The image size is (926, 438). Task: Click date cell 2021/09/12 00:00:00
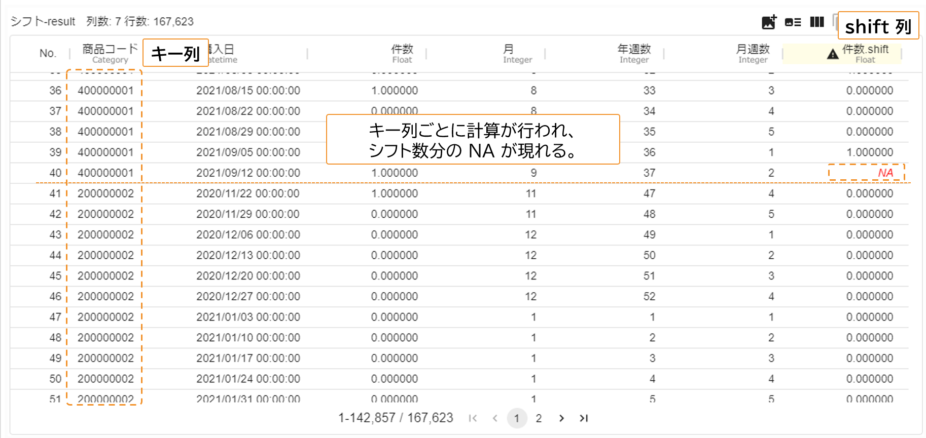pyautogui.click(x=248, y=173)
